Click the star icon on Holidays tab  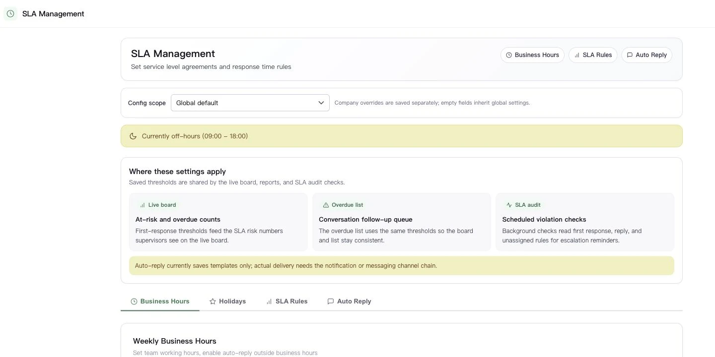[213, 301]
